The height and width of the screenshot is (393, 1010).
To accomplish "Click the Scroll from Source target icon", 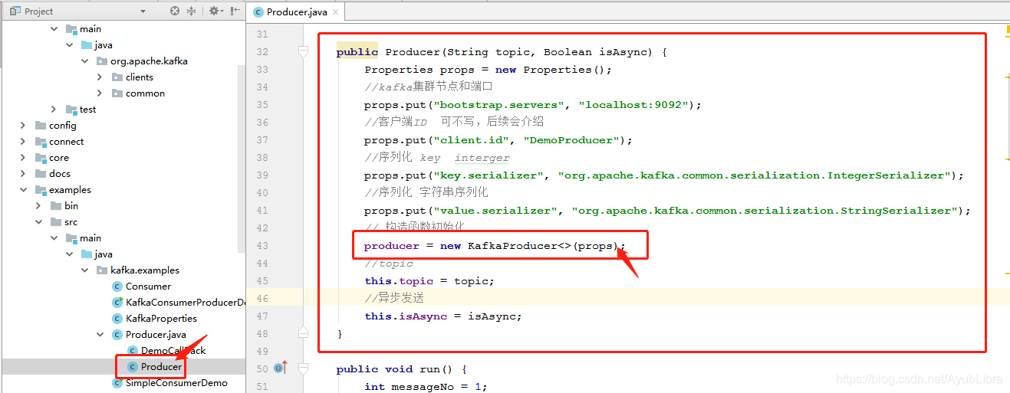I will tap(175, 11).
